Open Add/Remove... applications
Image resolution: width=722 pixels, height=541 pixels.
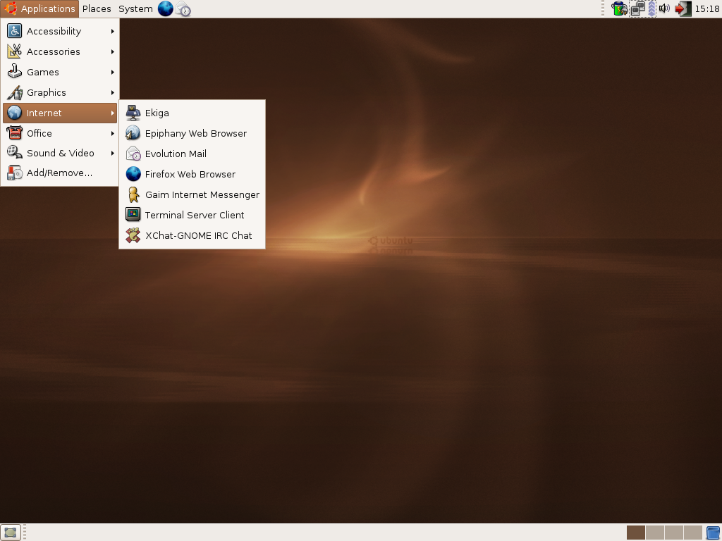60,173
